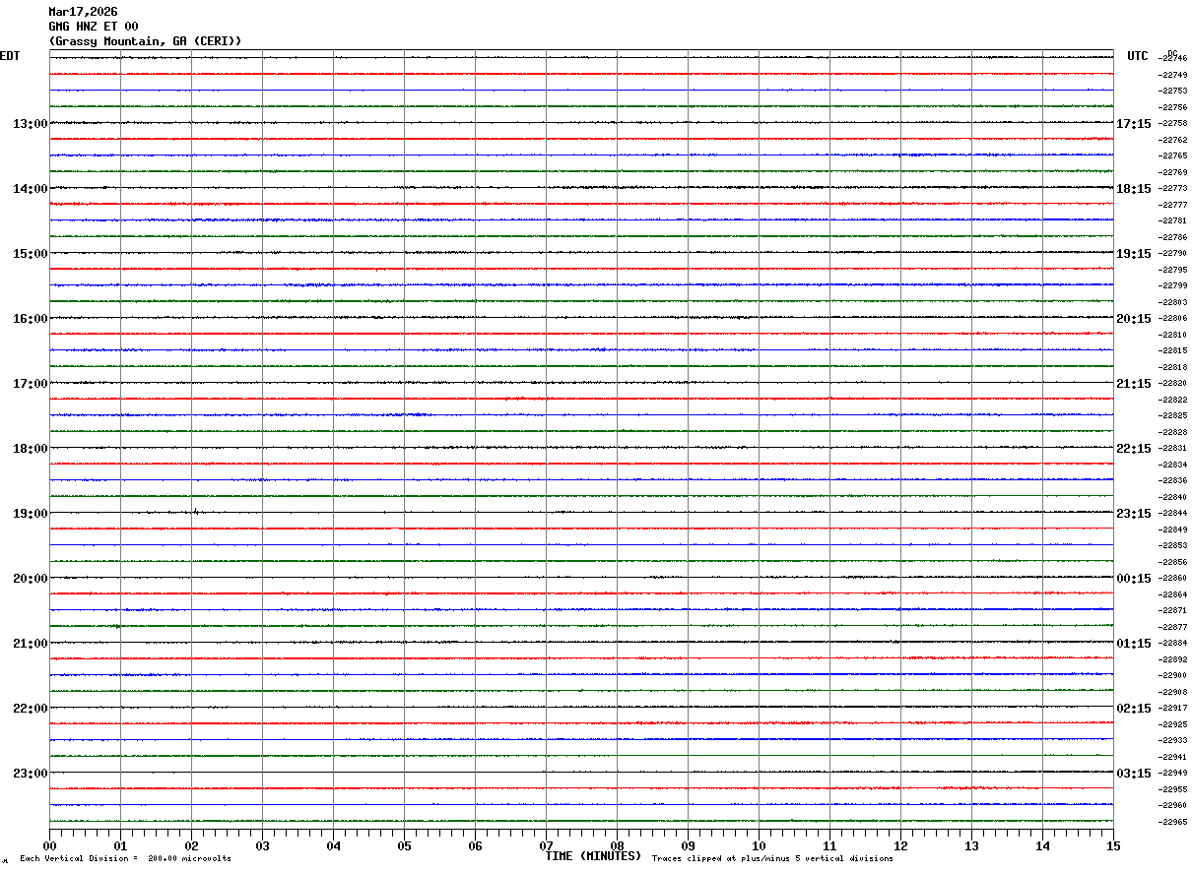Click DC offset value -22820
The height and width of the screenshot is (872, 1192).
point(1172,383)
